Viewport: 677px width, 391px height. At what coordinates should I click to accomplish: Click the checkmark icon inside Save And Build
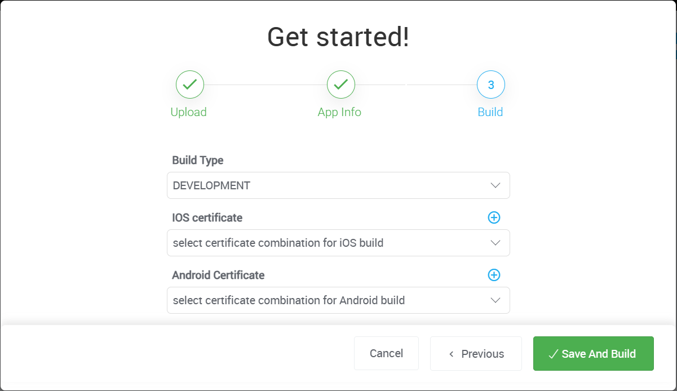pyautogui.click(x=554, y=353)
